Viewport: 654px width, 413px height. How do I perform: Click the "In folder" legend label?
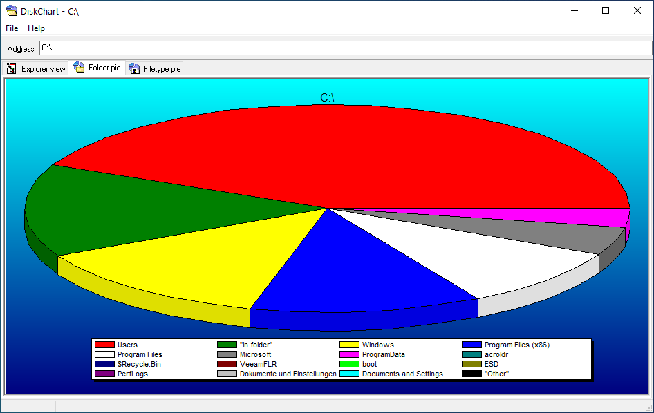[x=256, y=345]
